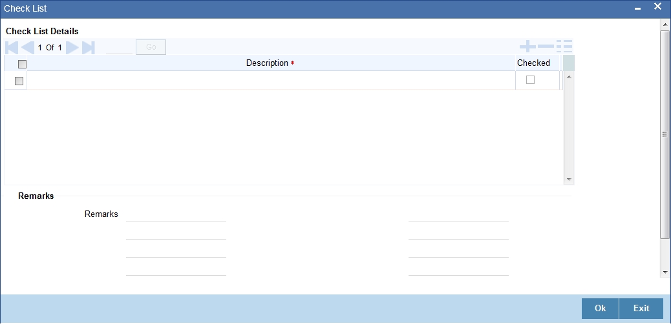The width and height of the screenshot is (671, 328).
Task: Minimize the Check List window
Action: pos(637,9)
